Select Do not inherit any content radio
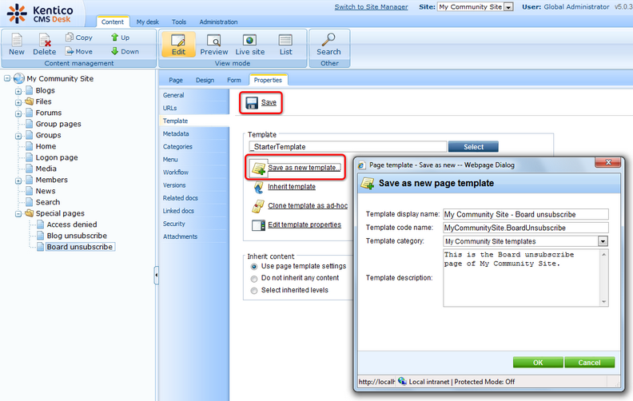Screen dimensions: 633x401 (x=254, y=278)
